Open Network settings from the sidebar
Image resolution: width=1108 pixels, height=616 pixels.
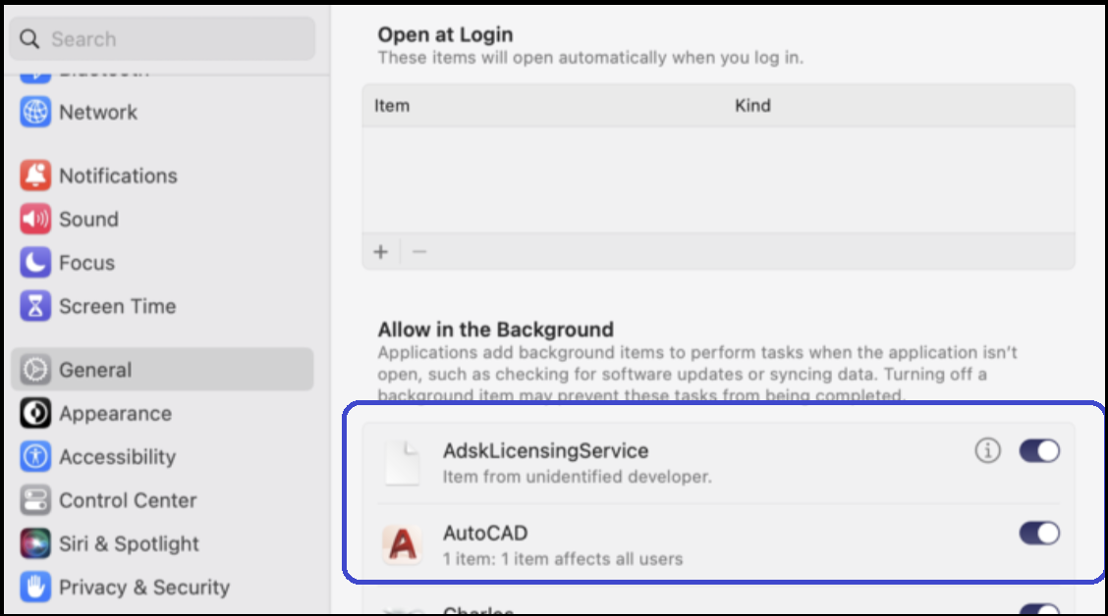36,112
